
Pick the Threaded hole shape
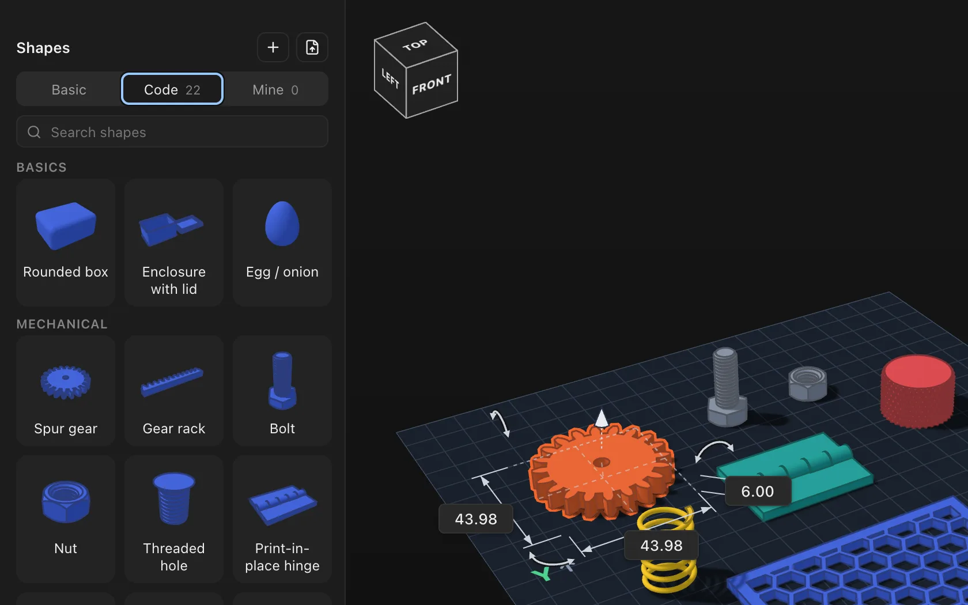click(x=174, y=519)
